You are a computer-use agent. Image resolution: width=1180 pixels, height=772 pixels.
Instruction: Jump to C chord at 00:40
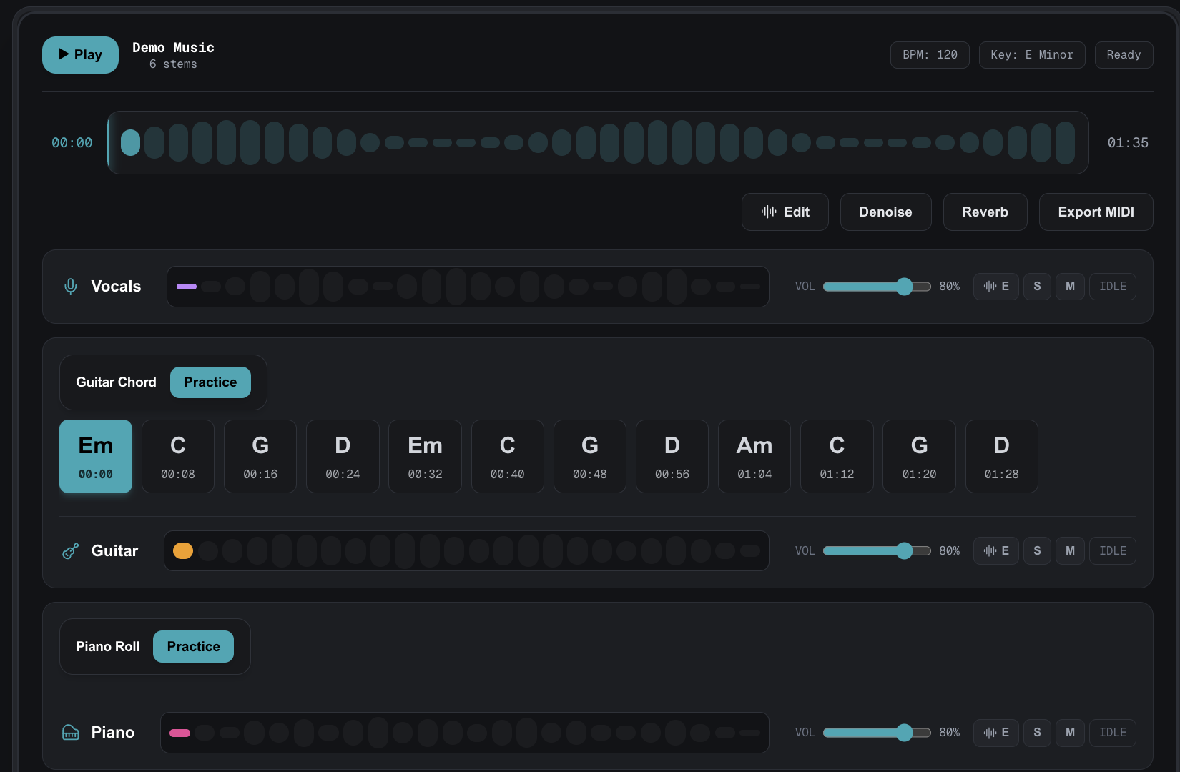coord(508,457)
